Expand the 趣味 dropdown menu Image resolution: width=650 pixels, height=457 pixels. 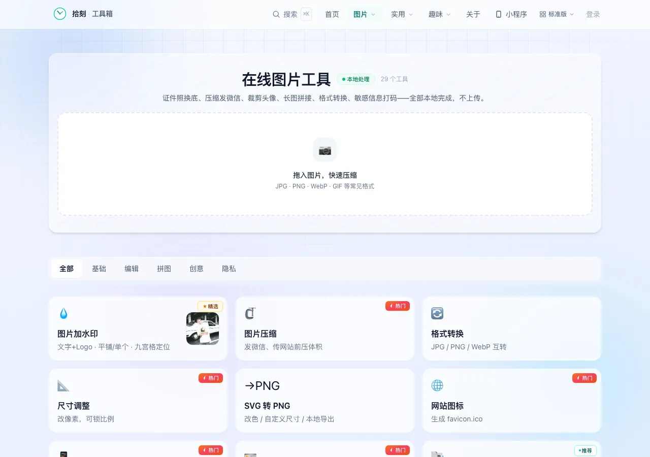440,14
